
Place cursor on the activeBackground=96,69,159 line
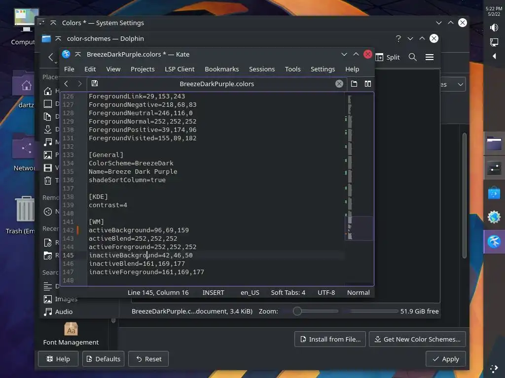pos(139,230)
